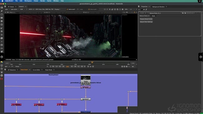Screen dimensions: 203x114
Task: Open the Help menu
Action: (62, 1)
